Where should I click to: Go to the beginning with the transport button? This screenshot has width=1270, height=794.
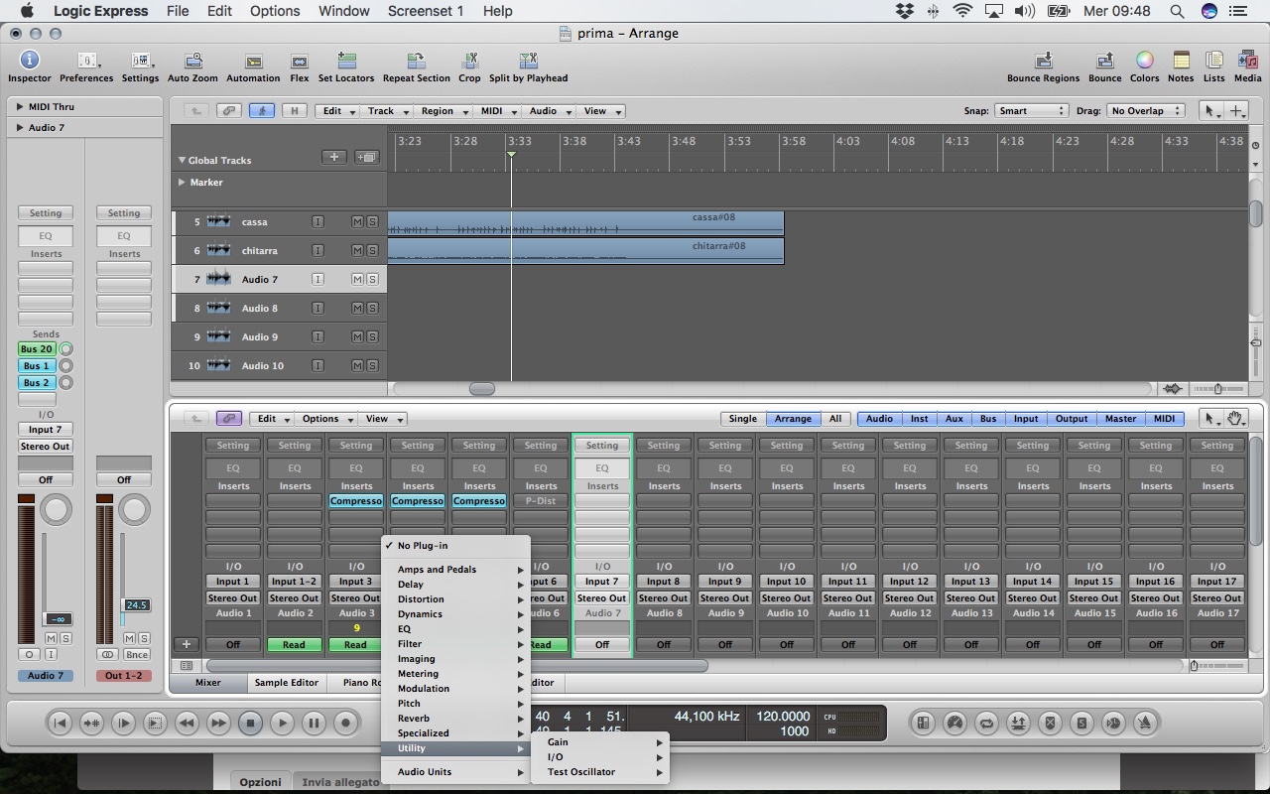coord(60,723)
